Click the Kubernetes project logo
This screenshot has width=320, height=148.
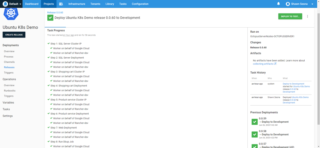12,14
